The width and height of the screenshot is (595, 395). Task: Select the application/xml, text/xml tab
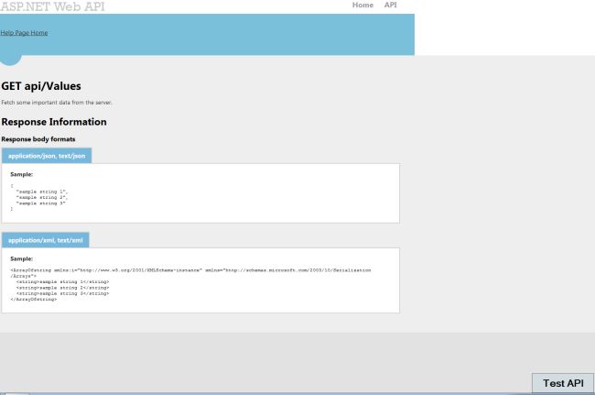pyautogui.click(x=46, y=240)
